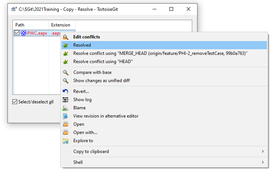Image resolution: width=273 pixels, height=175 pixels.
Task: Click the Explore to folder icon
Action: (x=66, y=141)
